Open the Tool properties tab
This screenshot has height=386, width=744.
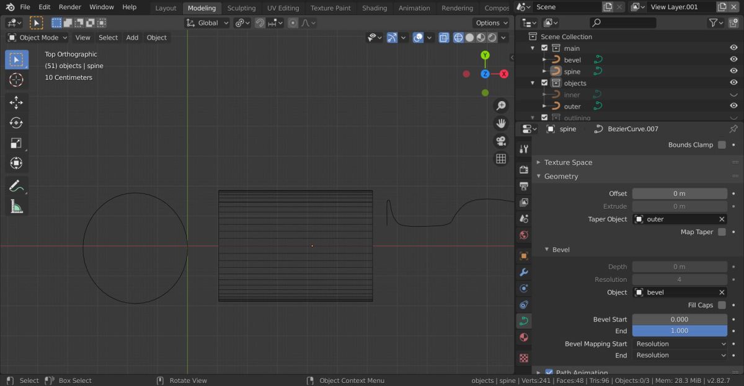pos(524,149)
